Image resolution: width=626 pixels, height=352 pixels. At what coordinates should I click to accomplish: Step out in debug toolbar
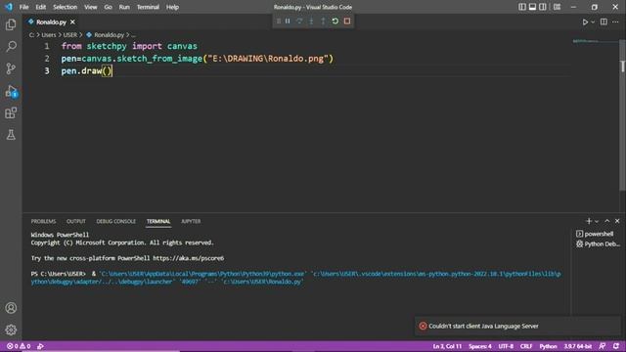click(x=323, y=22)
